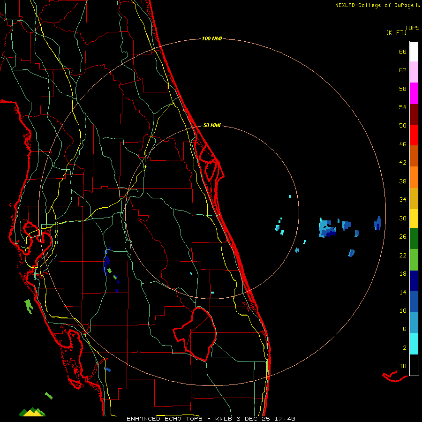Viewport: 422px width, 422px height.
Task: Click the light pink legend swatch
Action: 414,72
